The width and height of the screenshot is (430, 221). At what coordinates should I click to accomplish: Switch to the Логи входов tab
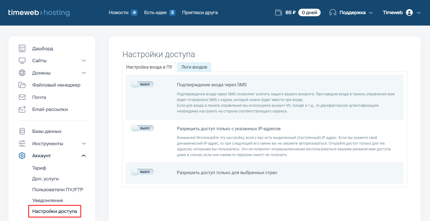[194, 67]
